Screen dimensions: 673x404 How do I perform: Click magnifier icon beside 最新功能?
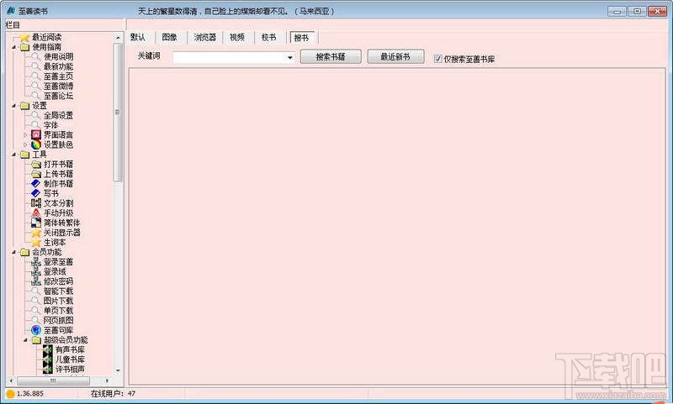click(35, 66)
